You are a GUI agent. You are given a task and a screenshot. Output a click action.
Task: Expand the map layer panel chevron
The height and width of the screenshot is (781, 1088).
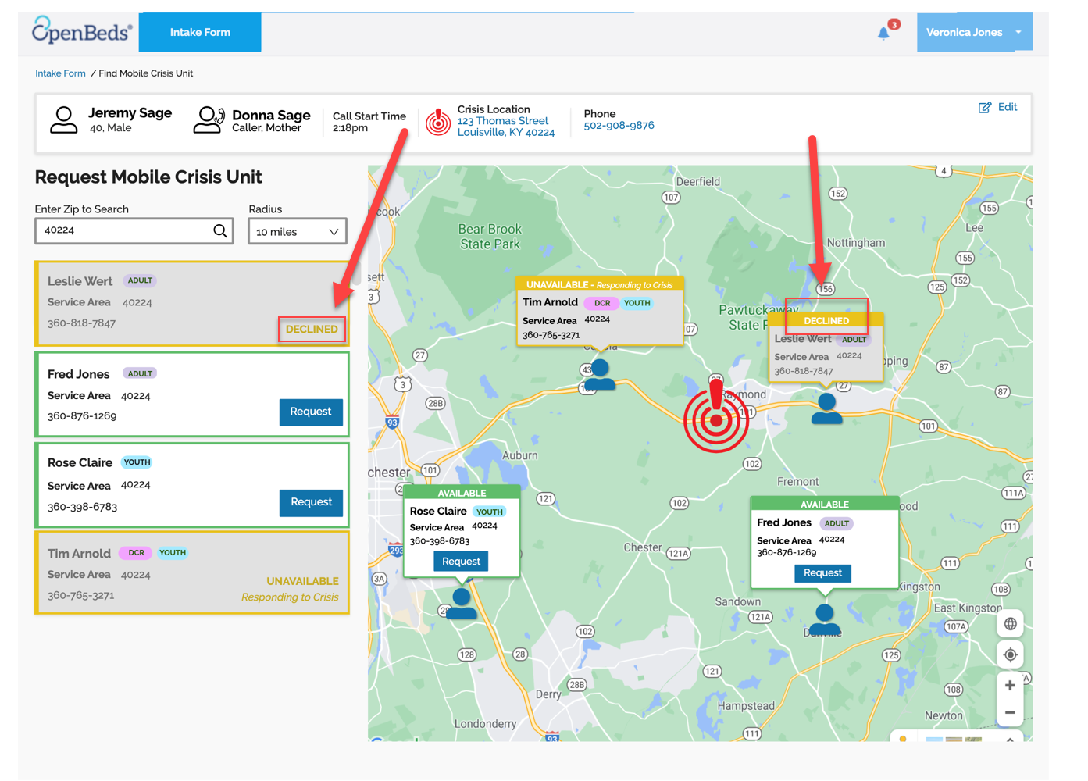pos(1010,738)
